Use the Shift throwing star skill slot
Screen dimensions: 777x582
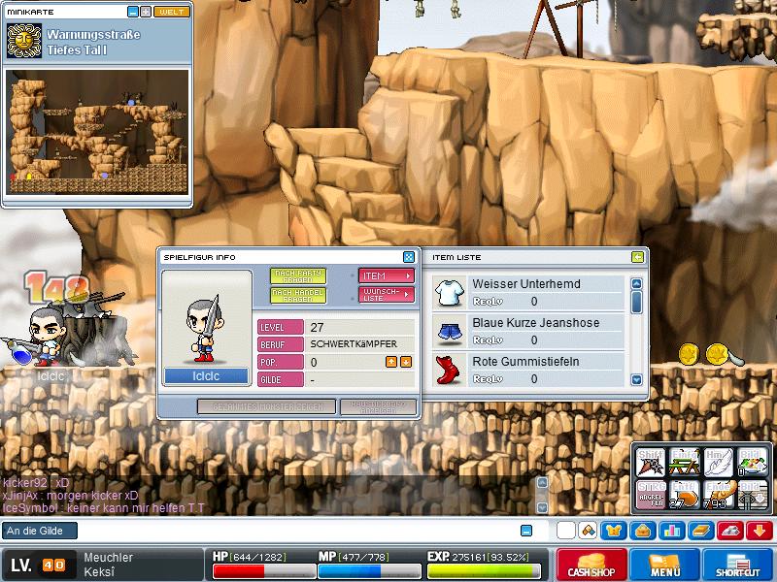(651, 460)
